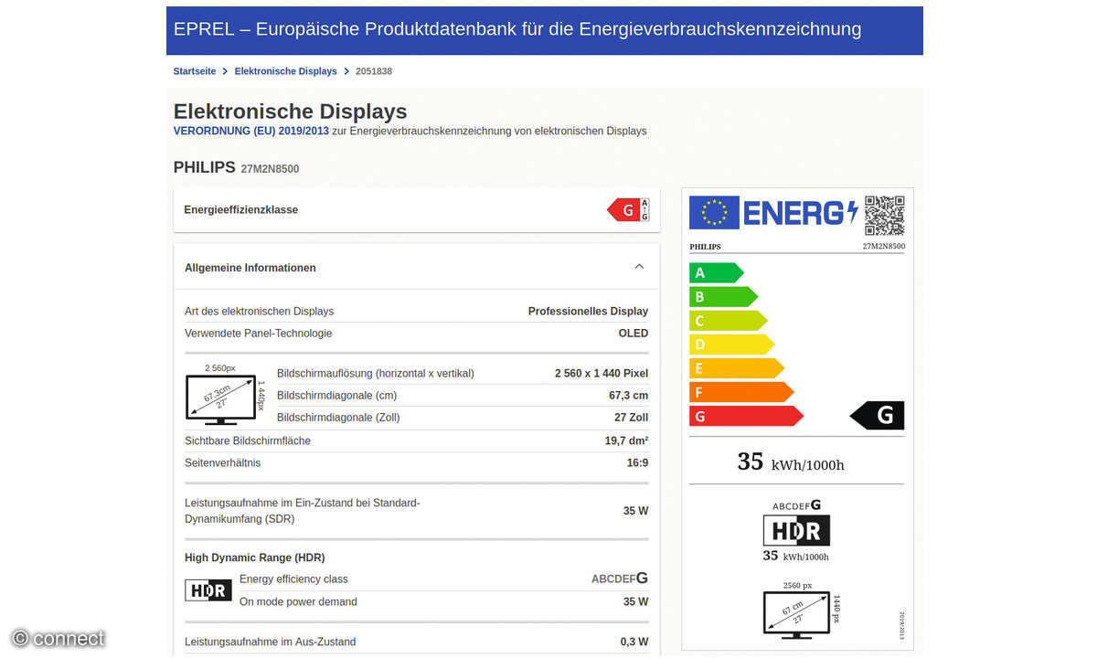Click the HDR icon beside Energy efficiency class
This screenshot has width=1097, height=658.
(208, 589)
